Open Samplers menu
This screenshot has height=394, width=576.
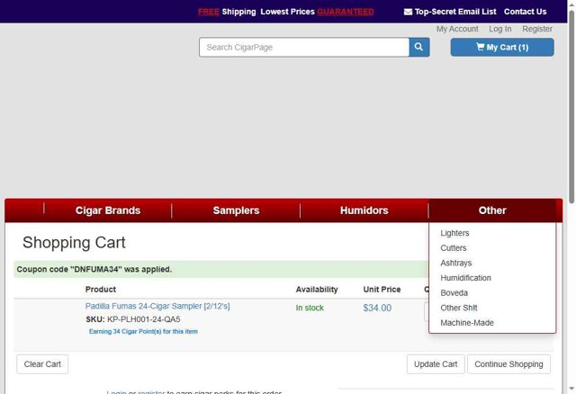[x=236, y=210]
